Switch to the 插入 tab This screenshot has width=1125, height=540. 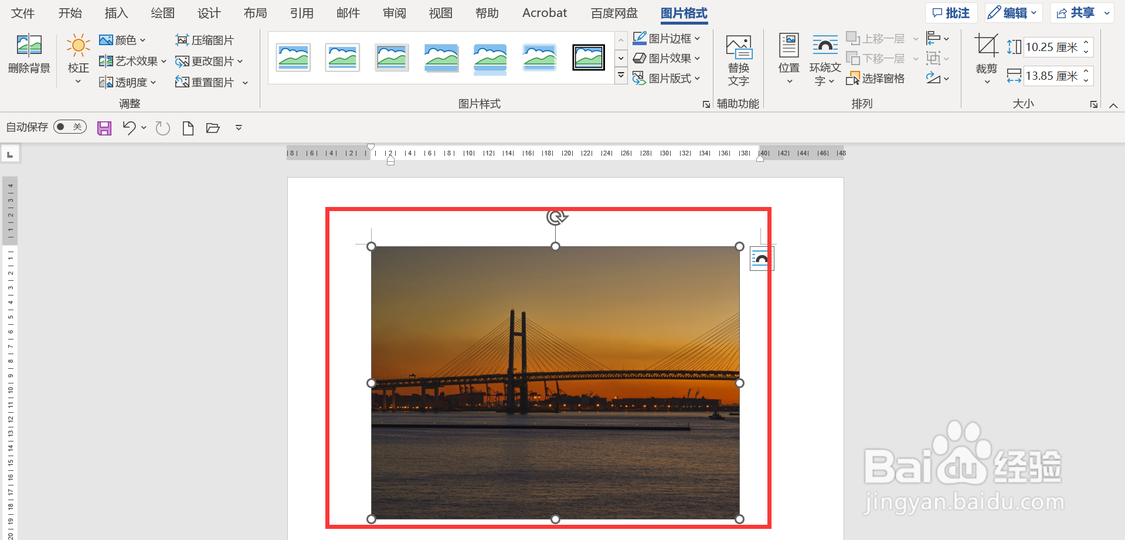pos(116,13)
